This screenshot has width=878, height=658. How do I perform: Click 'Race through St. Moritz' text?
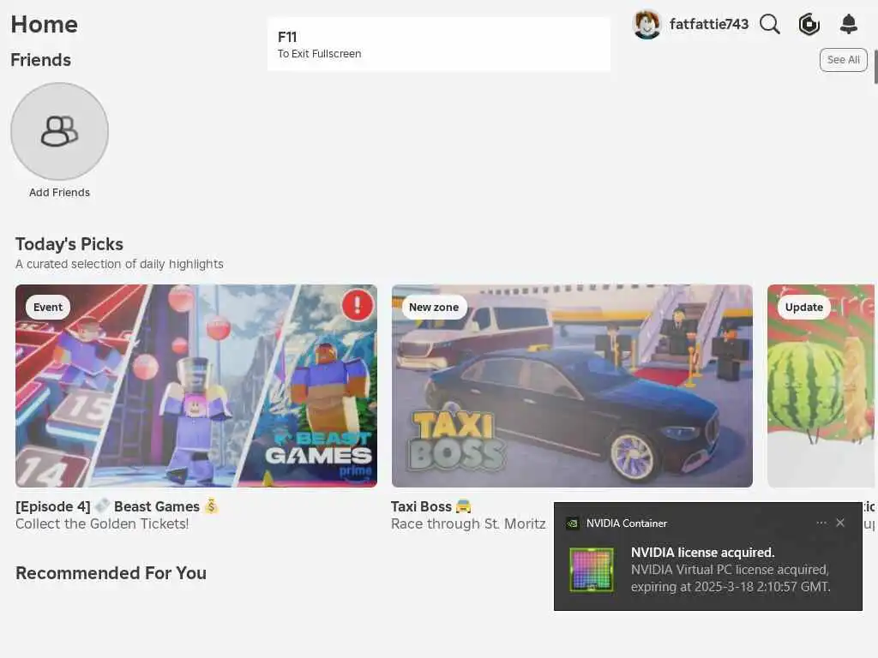coord(468,523)
